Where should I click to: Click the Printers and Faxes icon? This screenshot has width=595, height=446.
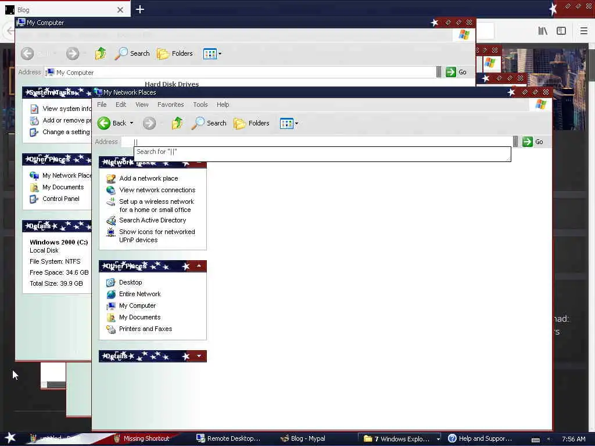(111, 329)
